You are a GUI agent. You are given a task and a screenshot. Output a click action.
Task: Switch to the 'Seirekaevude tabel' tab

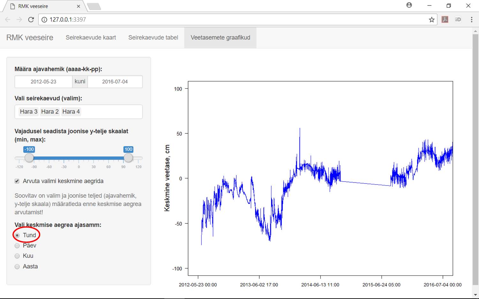153,38
